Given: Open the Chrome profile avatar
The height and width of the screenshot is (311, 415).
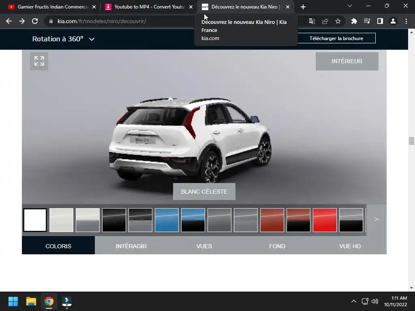Looking at the screenshot, I should click(393, 21).
